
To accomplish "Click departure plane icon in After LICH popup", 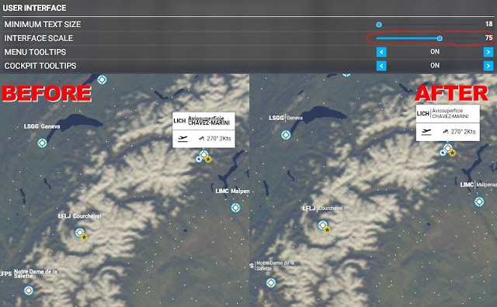I will coord(426,132).
